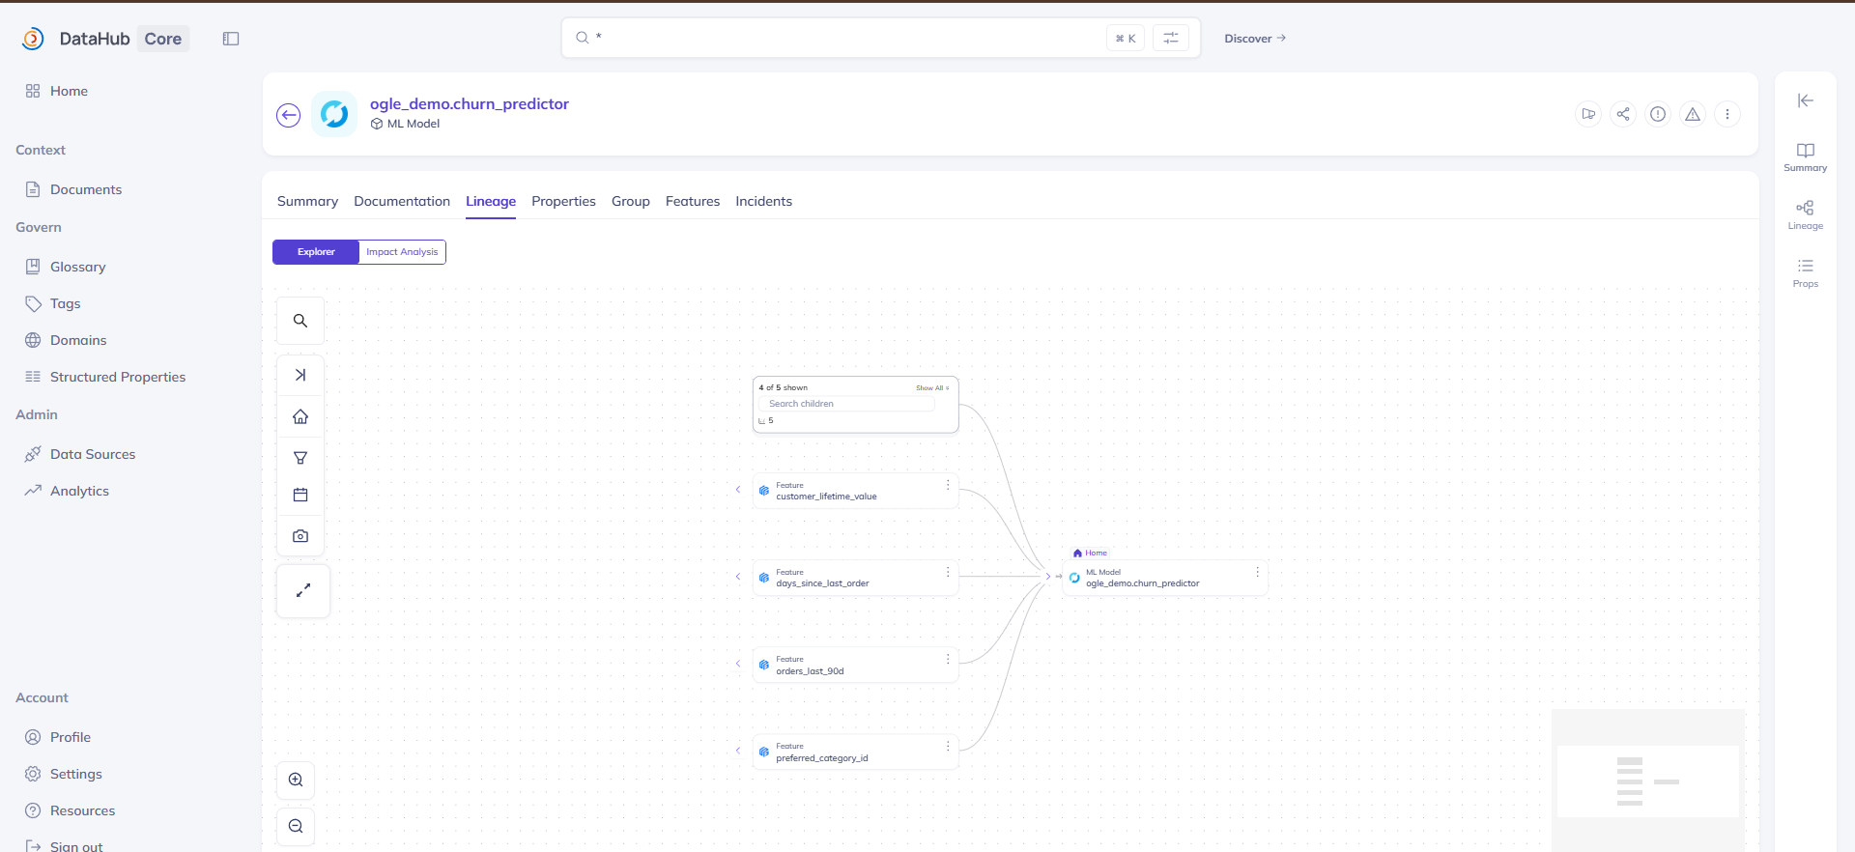Click the warning triangle icon

[1693, 114]
